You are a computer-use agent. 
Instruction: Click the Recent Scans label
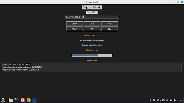[92, 61]
